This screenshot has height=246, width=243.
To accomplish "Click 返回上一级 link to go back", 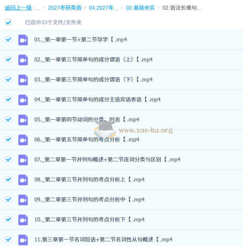I will (18, 8).
